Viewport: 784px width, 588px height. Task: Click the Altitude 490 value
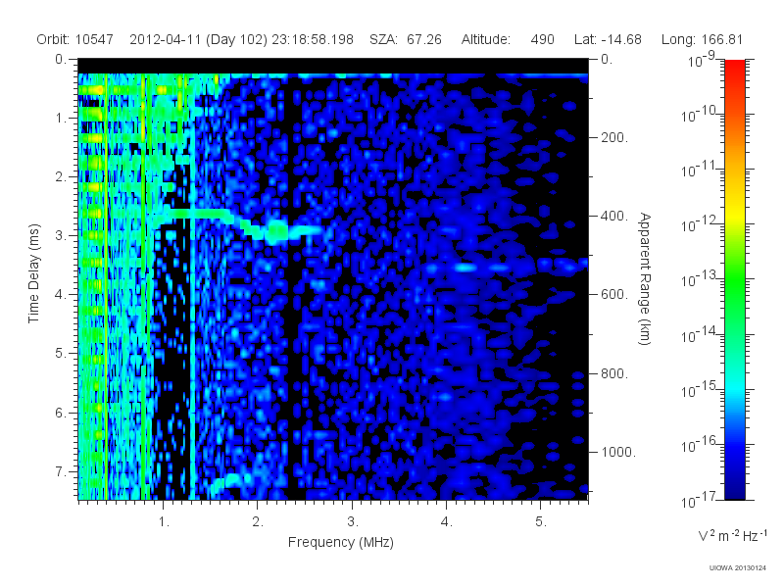tap(508, 39)
